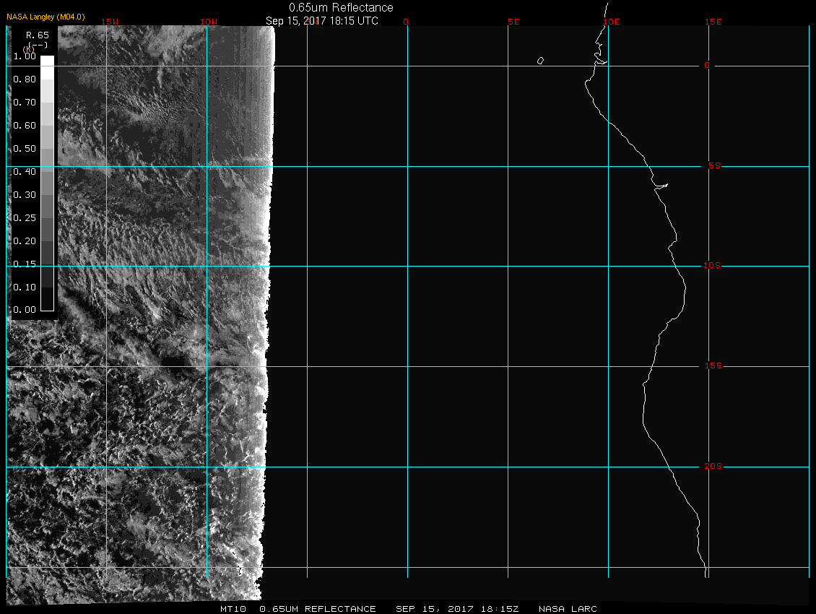The width and height of the screenshot is (816, 614).
Task: Pick the black swatch just above 0.00
Action: 48,299
